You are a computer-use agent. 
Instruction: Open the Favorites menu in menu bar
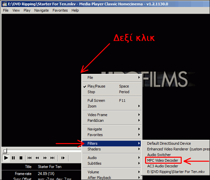click(x=60, y=10)
